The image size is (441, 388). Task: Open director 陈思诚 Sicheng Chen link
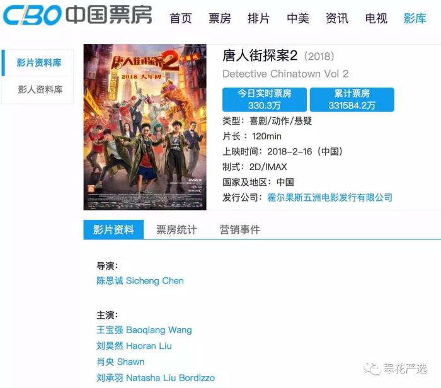pyautogui.click(x=140, y=280)
